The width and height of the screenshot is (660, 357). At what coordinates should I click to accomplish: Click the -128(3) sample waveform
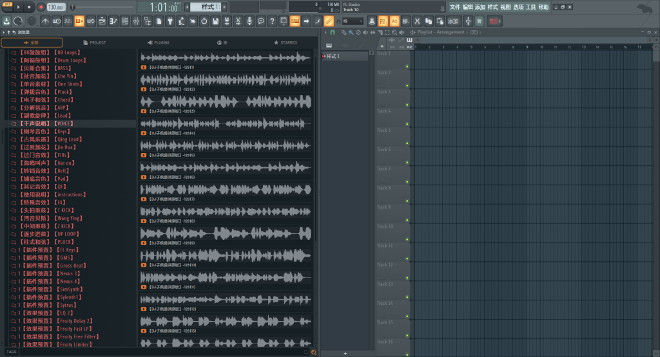[x=226, y=102]
